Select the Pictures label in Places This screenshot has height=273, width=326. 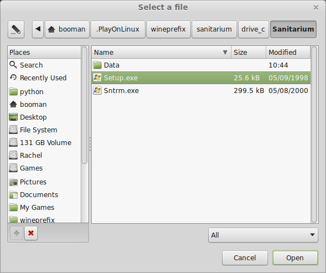click(x=33, y=182)
